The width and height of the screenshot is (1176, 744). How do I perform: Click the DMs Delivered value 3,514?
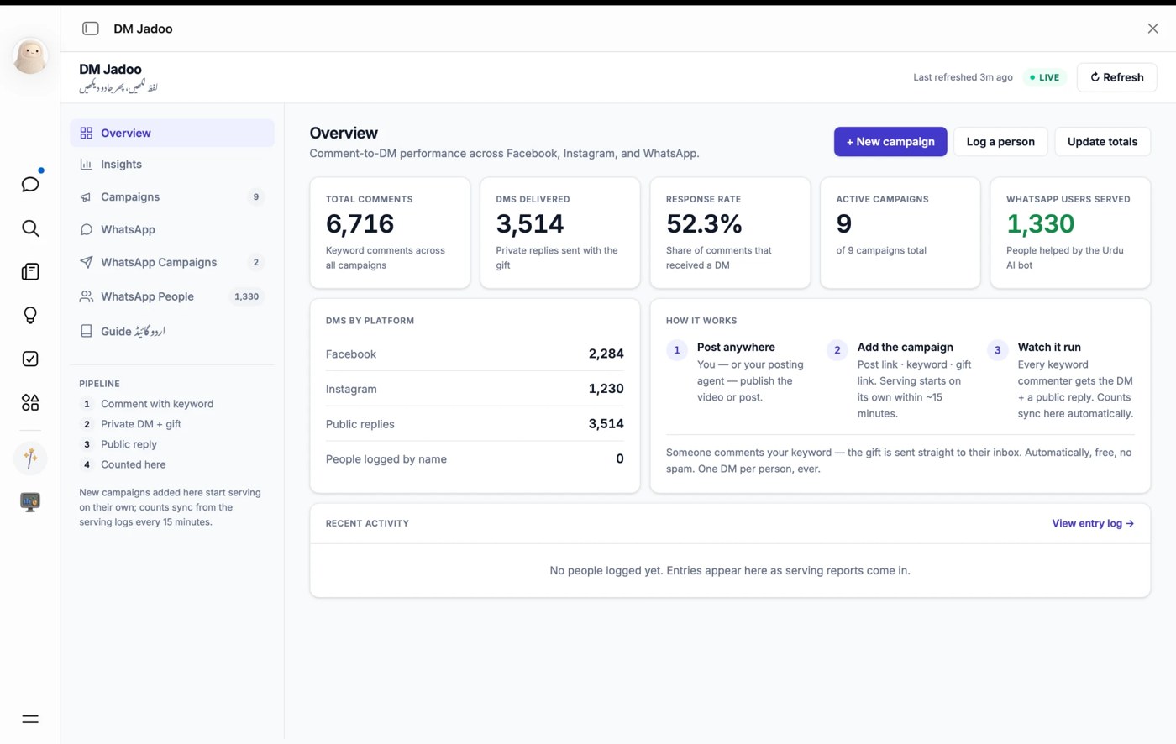coord(530,224)
